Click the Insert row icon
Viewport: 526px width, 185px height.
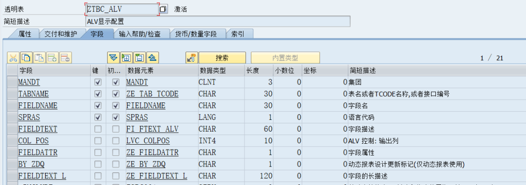click(53, 58)
